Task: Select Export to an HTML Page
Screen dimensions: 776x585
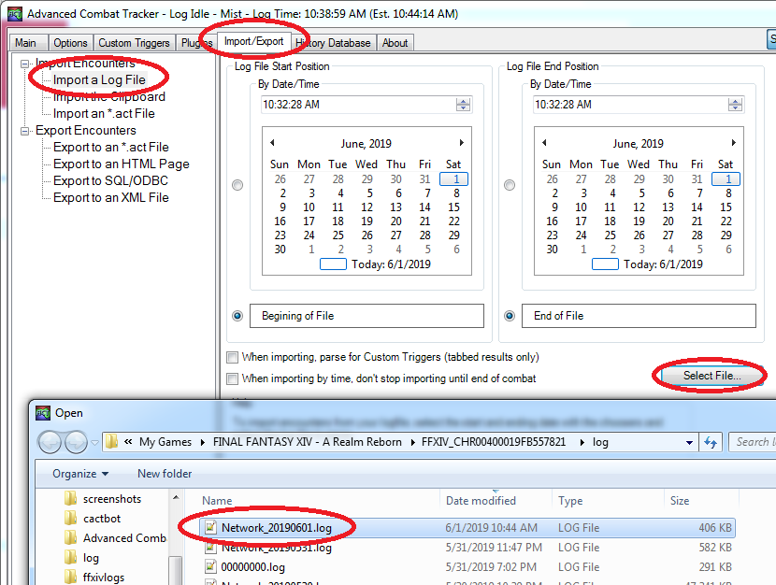Action: coord(122,164)
